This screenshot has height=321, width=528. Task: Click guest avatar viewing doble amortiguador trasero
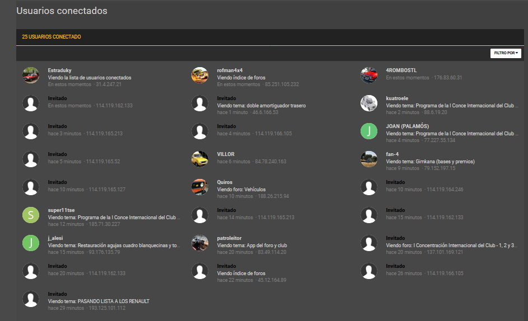[200, 103]
